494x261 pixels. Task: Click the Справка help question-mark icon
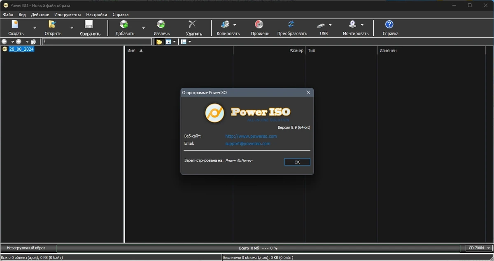click(389, 25)
